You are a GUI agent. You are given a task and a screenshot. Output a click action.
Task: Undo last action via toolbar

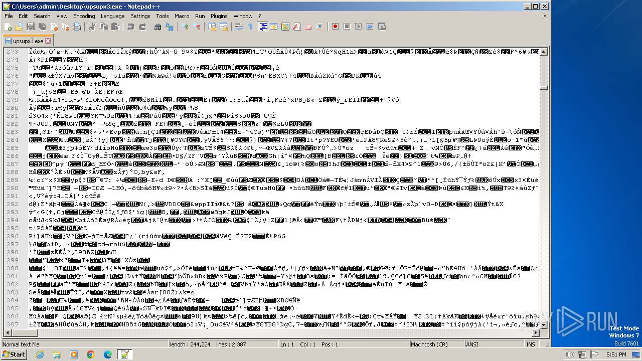(130, 27)
